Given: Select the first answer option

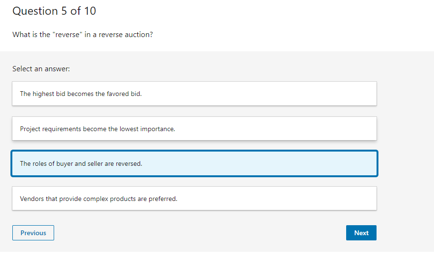Looking at the screenshot, I should (x=194, y=94).
